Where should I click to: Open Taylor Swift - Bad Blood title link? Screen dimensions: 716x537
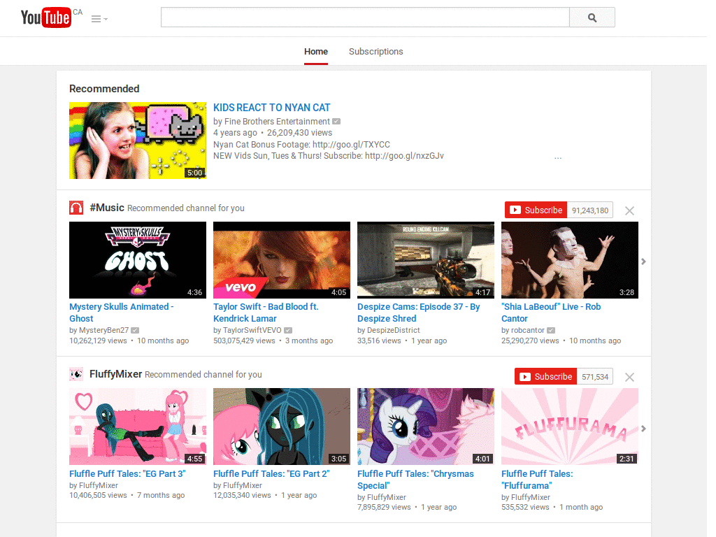pos(266,313)
